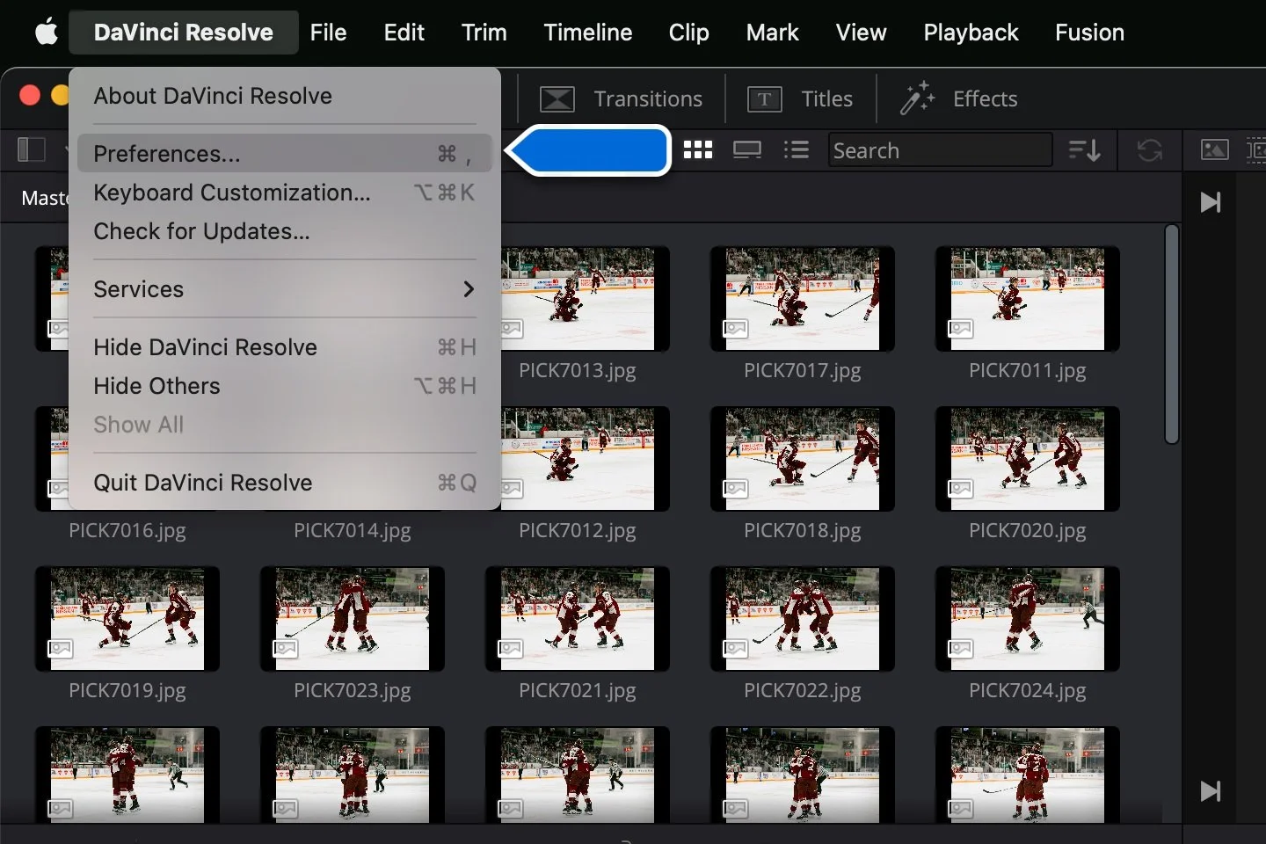This screenshot has height=844, width=1266.
Task: Open Preferences from the menu
Action: coord(284,153)
